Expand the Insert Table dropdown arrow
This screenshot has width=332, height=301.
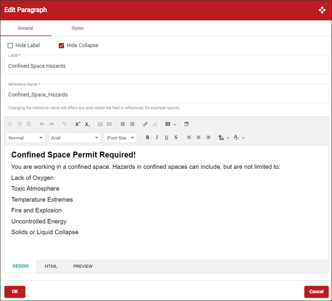(x=175, y=125)
